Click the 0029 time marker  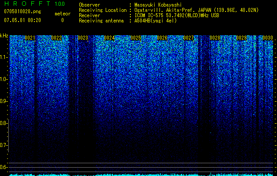(241, 38)
